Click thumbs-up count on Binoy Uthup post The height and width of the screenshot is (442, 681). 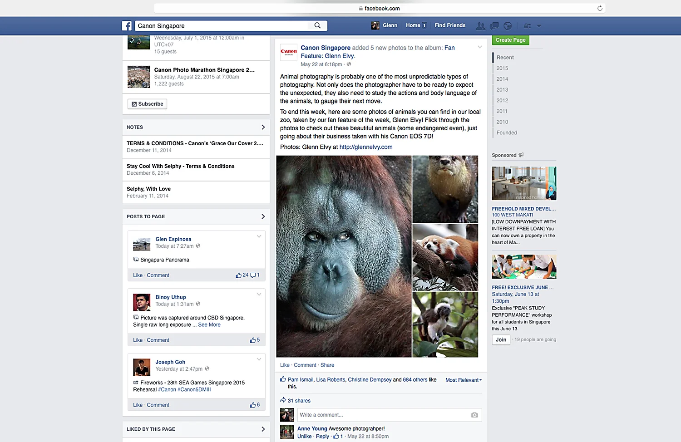(255, 340)
